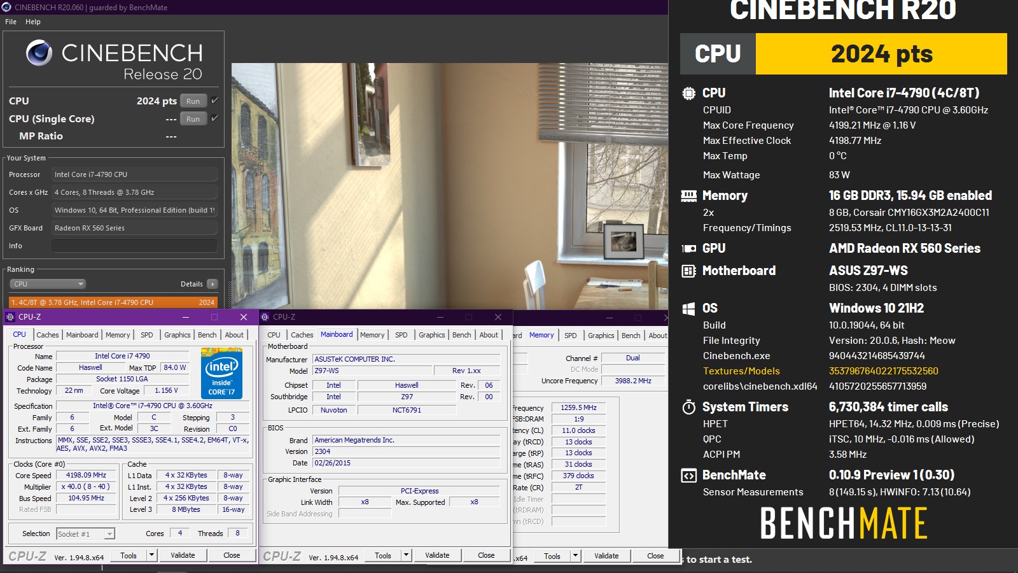Click the second CPU-Z window title icon
Screen dimensions: 1018x573
pos(265,317)
